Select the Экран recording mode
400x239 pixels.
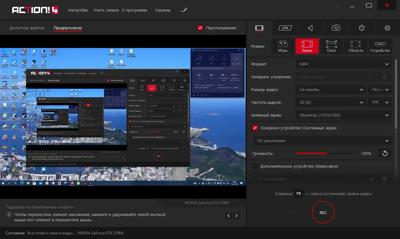307,46
